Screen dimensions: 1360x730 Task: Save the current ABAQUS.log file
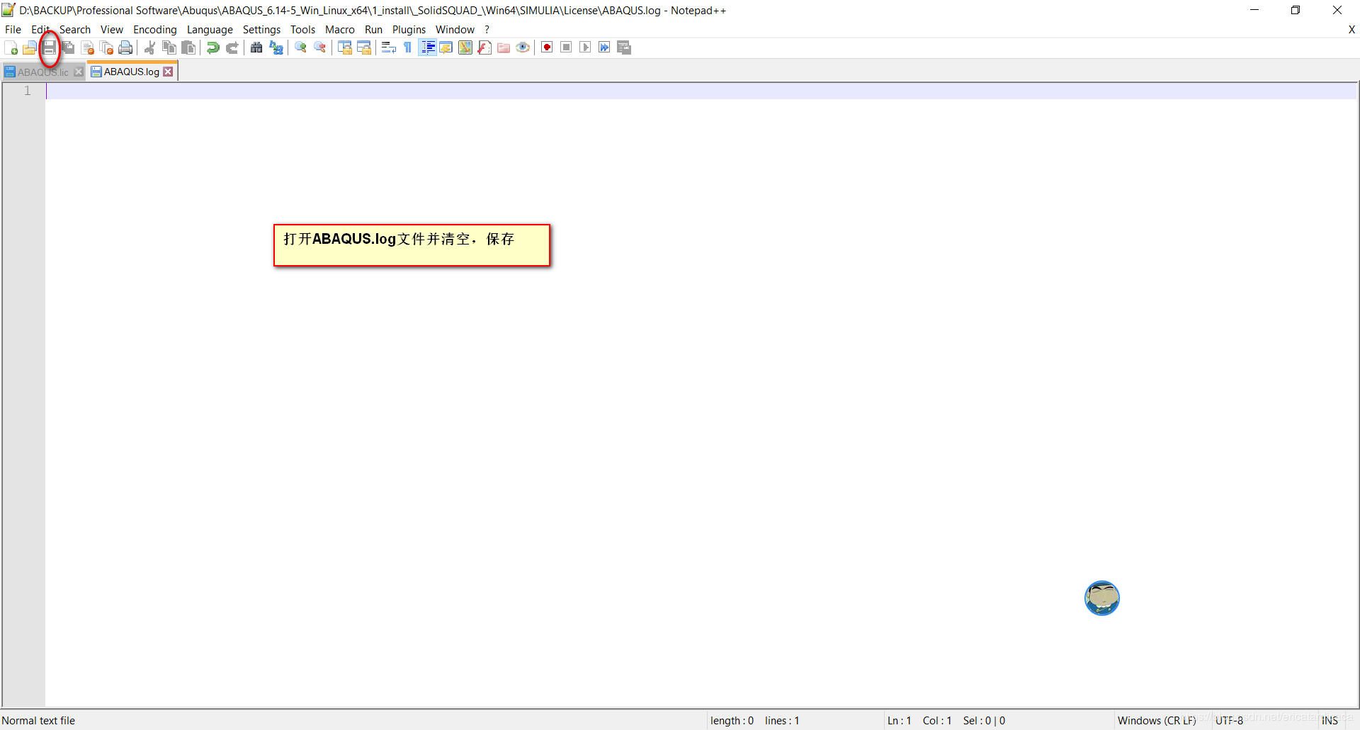coord(50,47)
